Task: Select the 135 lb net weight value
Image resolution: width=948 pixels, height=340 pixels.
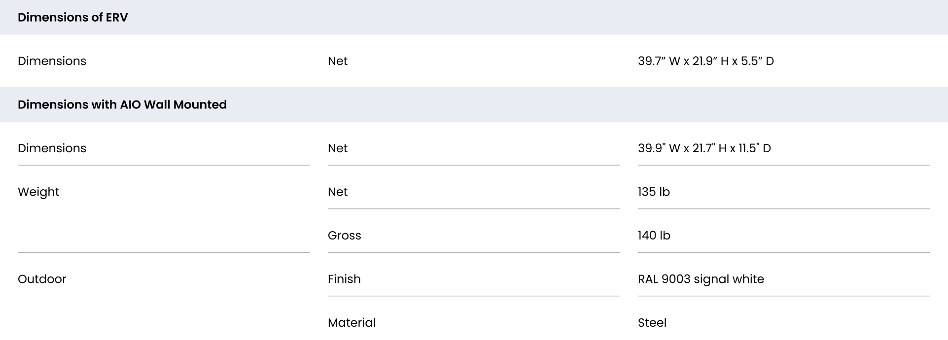Action: [x=654, y=192]
